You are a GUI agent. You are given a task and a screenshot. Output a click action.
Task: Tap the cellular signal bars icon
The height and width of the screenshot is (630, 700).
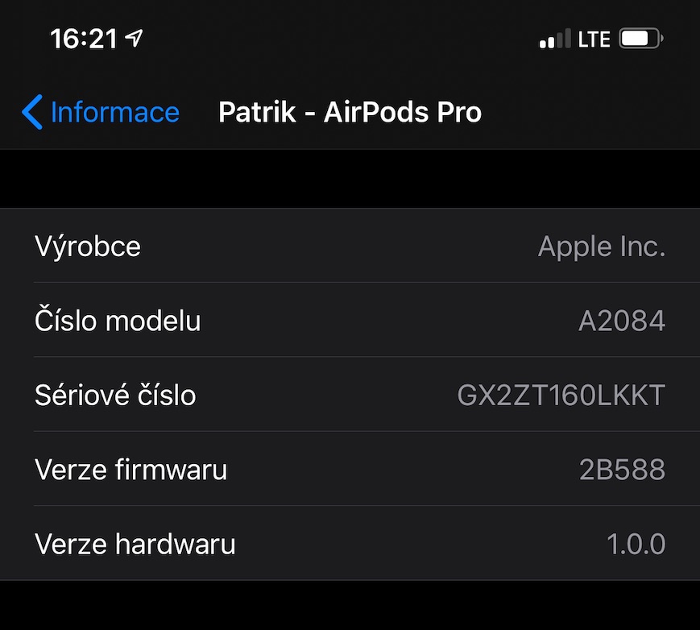tap(554, 39)
